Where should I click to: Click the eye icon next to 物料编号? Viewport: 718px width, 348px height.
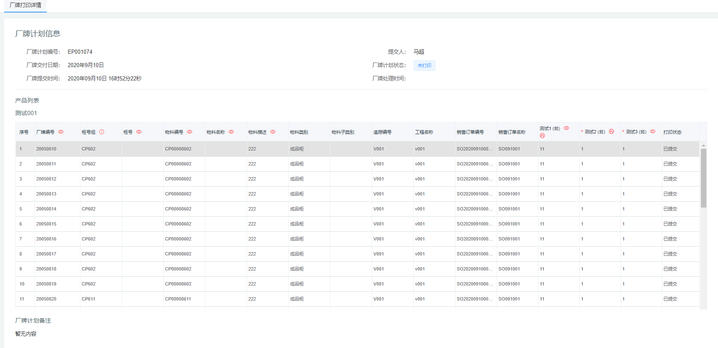(190, 132)
